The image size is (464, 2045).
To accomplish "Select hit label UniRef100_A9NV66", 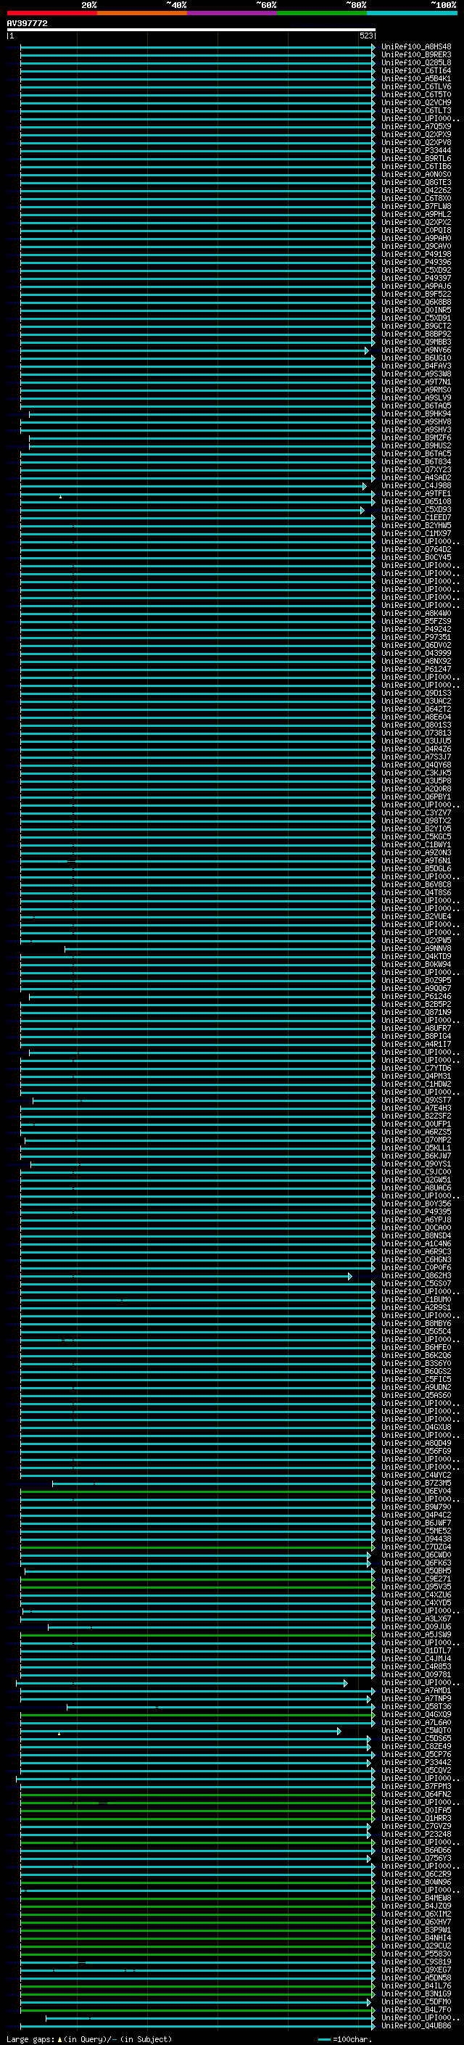I will pyautogui.click(x=415, y=350).
